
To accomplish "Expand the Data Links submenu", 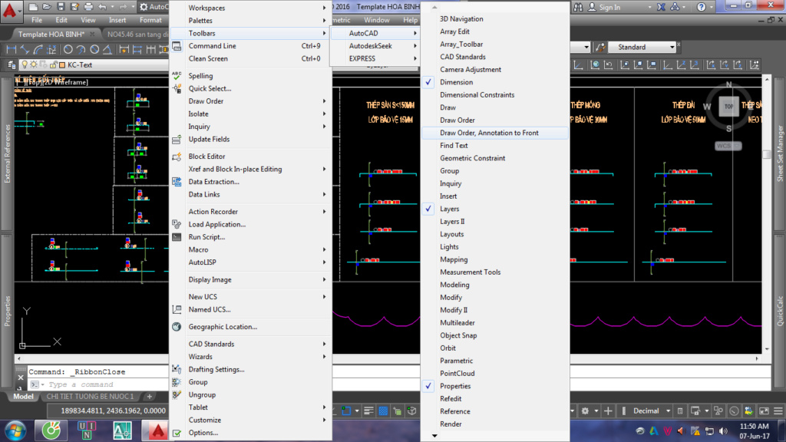I will point(251,194).
